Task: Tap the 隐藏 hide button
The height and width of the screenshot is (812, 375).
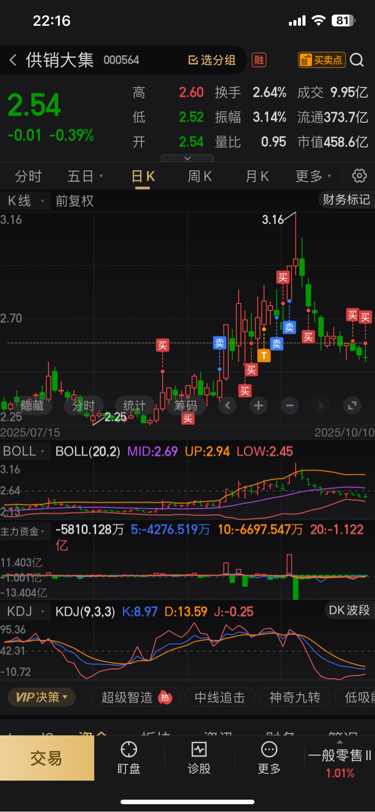Action: click(32, 405)
